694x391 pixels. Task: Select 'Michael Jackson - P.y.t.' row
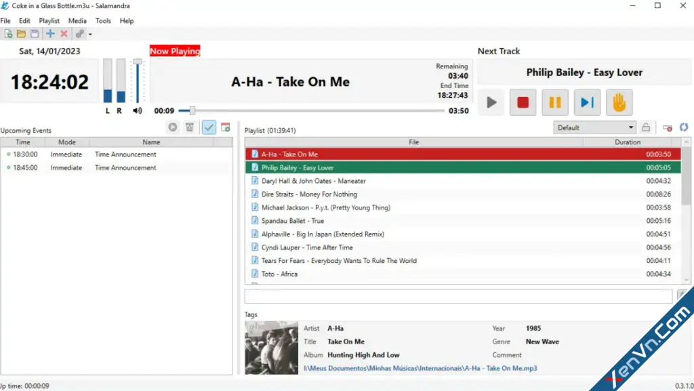tap(463, 207)
